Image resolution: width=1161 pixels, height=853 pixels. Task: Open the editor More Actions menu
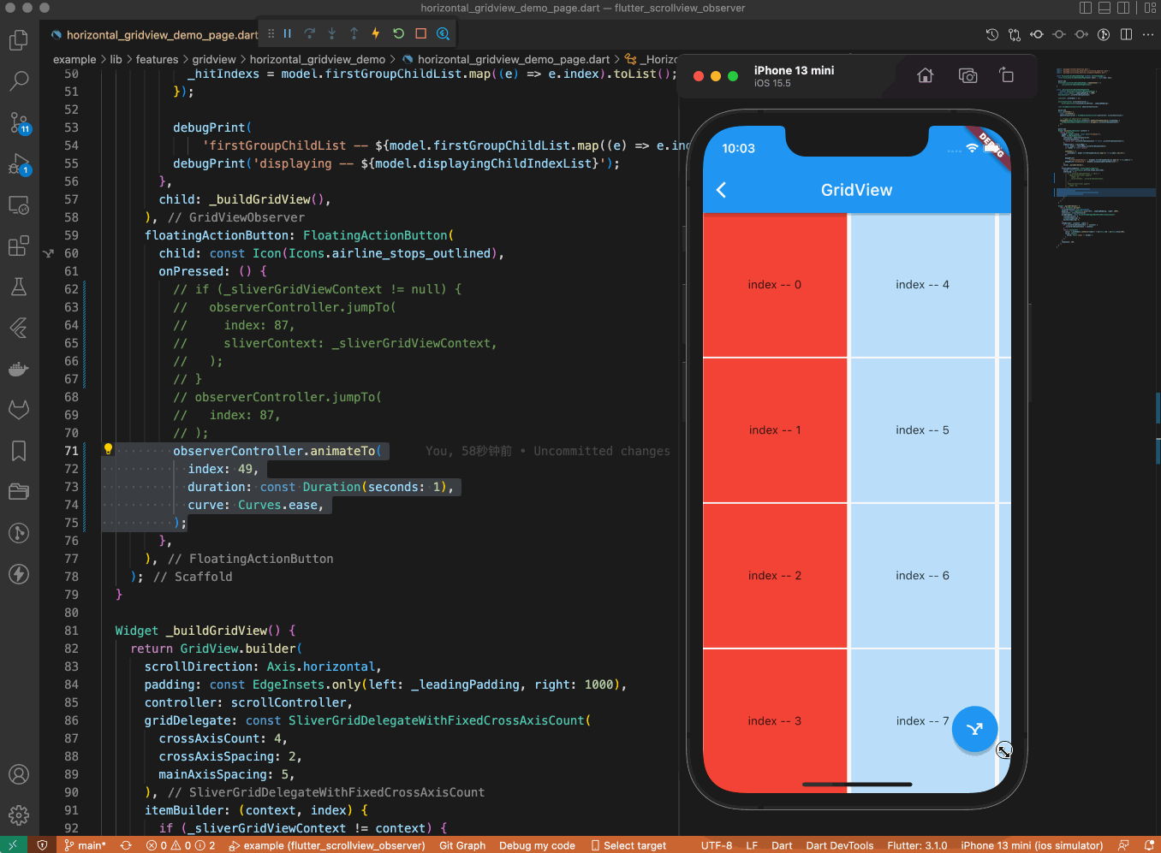pyautogui.click(x=1148, y=34)
